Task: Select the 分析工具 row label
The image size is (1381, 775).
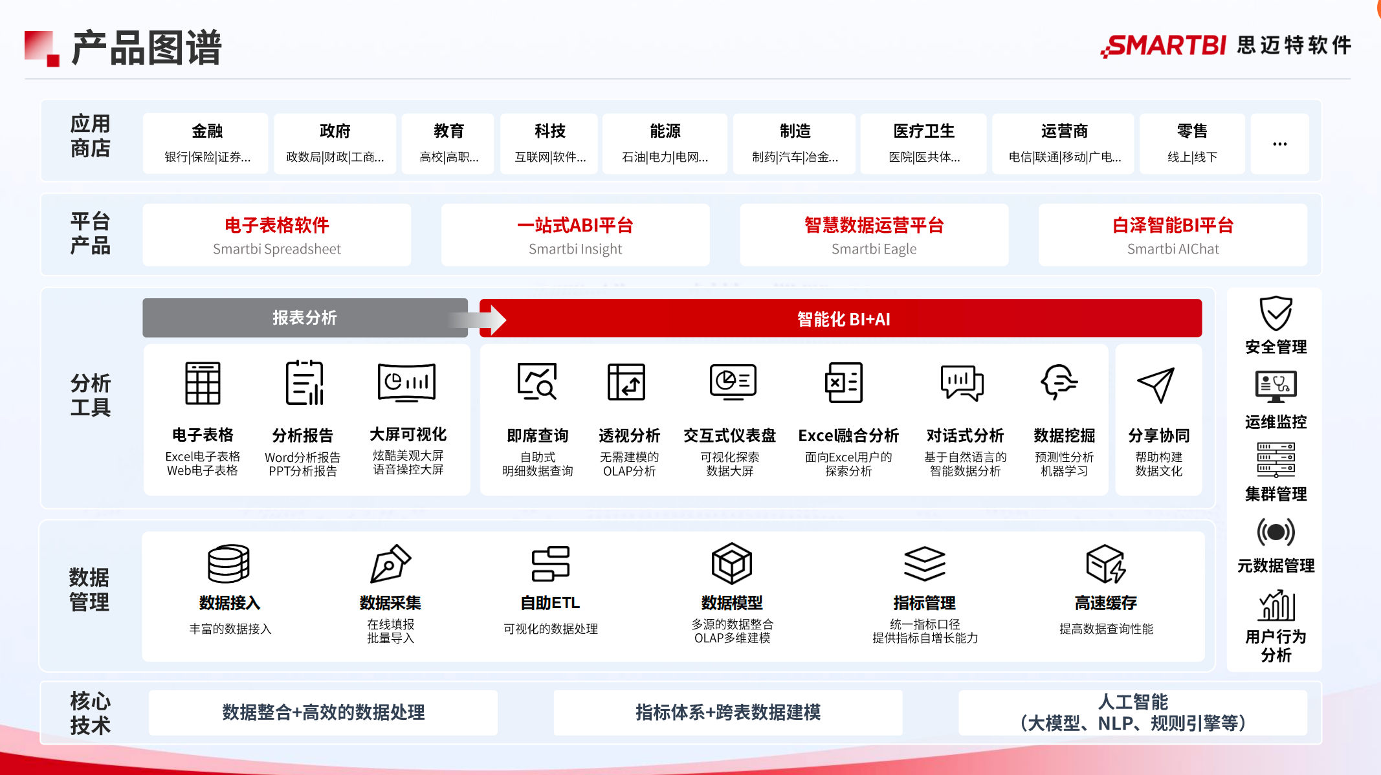Action: pyautogui.click(x=91, y=395)
